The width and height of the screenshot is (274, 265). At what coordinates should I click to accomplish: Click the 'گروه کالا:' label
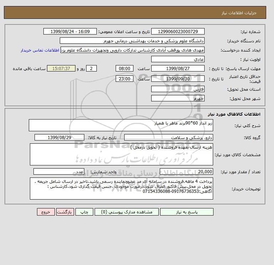coord(252,138)
